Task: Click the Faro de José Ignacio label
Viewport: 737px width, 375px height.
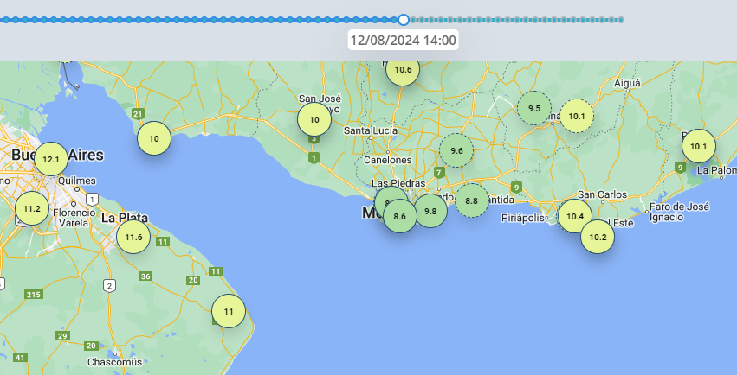Action: point(679,212)
